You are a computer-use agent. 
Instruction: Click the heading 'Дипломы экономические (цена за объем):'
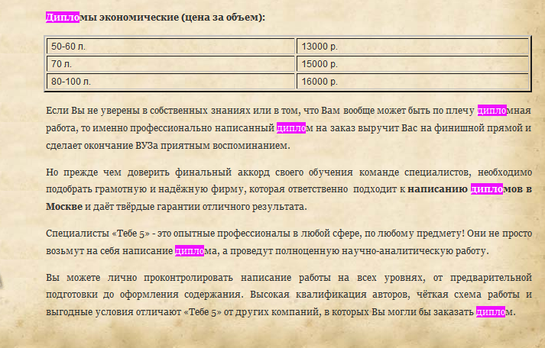pos(155,18)
